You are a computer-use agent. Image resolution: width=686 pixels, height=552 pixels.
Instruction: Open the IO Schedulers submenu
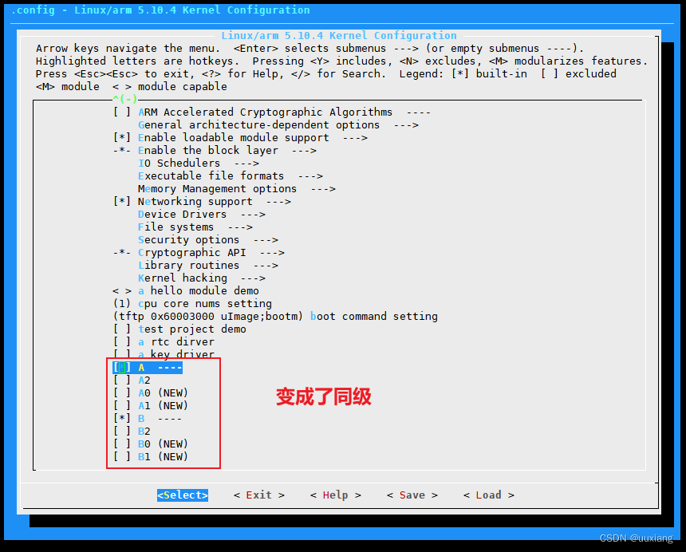(x=199, y=164)
